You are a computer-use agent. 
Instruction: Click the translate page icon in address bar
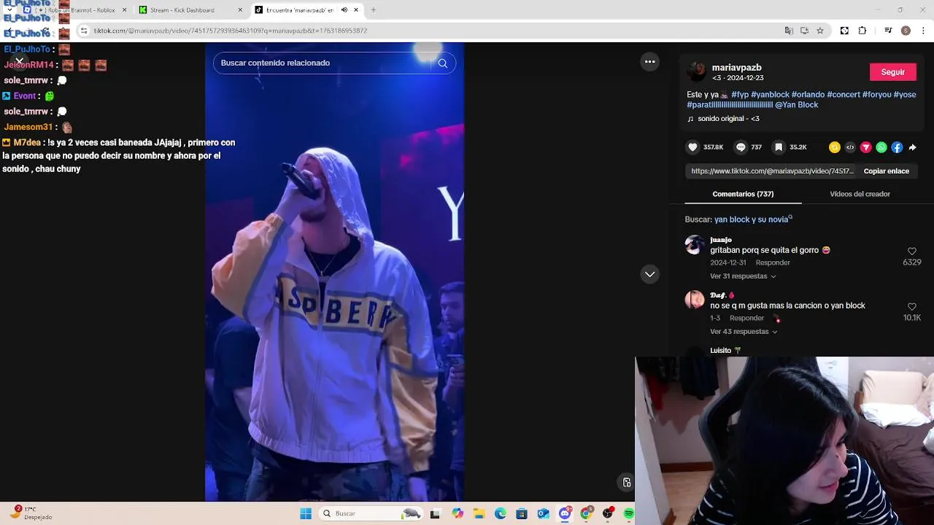[x=789, y=31]
